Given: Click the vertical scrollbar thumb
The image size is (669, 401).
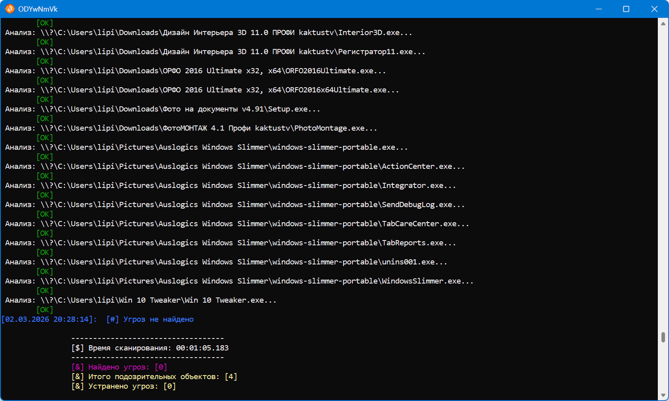Looking at the screenshot, I should point(663,337).
